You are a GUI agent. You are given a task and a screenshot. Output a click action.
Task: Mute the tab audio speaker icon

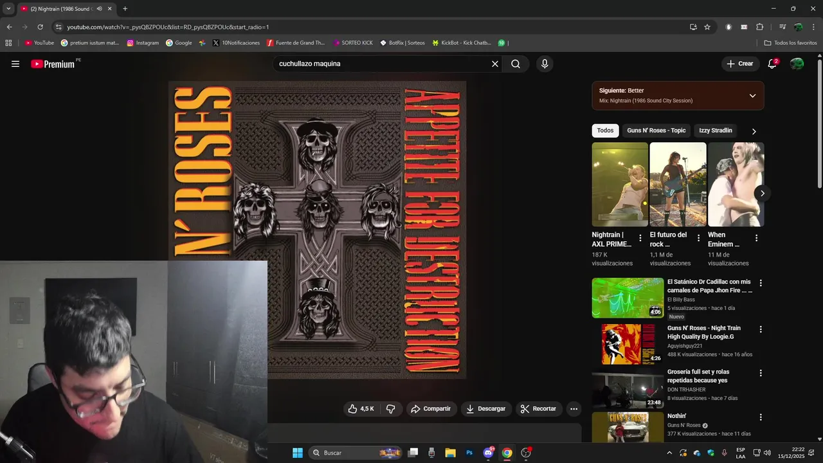pyautogui.click(x=99, y=9)
